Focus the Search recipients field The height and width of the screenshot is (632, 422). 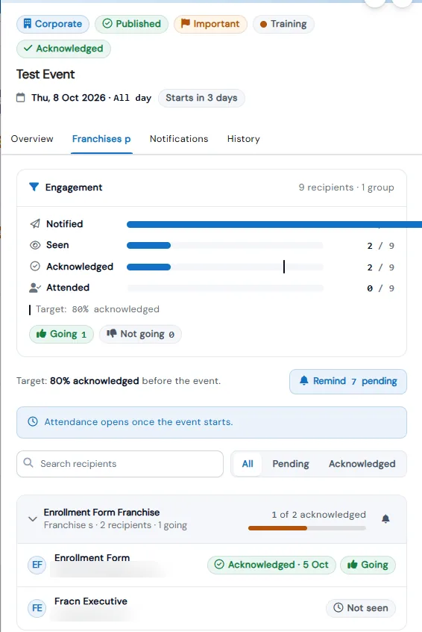click(120, 464)
